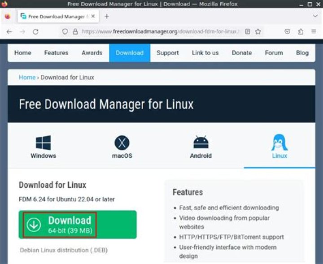
Task: Click the 'Download for Linux' breadcrumb text
Action: [x=67, y=78]
